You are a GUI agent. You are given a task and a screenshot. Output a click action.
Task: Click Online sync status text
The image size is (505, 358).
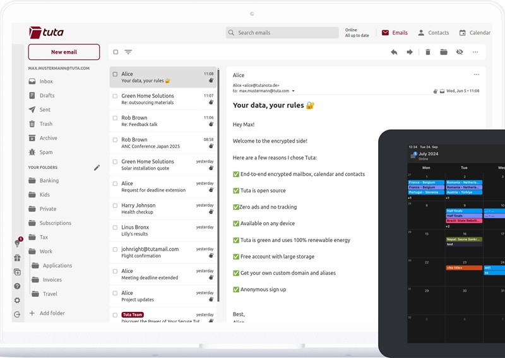point(357,33)
